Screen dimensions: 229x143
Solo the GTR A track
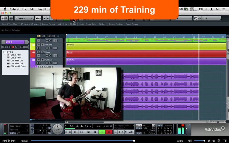point(43,60)
